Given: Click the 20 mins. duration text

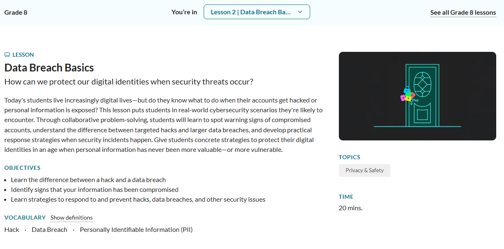Looking at the screenshot, I should point(351,208).
